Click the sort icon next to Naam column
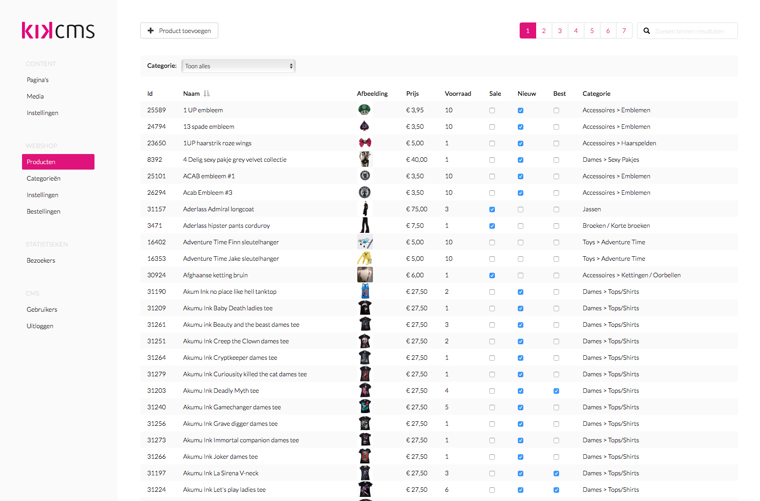 tap(207, 93)
